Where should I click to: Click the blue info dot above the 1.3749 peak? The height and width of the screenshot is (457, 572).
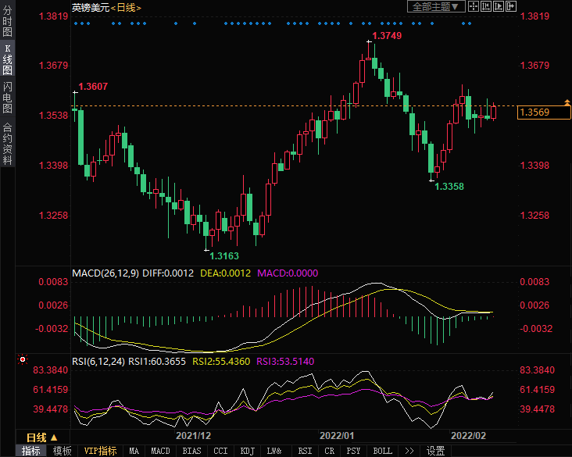(x=369, y=23)
